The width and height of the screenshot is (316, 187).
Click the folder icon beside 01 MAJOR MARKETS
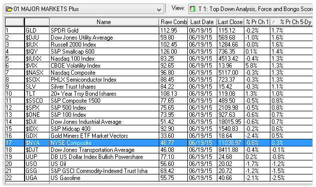(x=9, y=9)
